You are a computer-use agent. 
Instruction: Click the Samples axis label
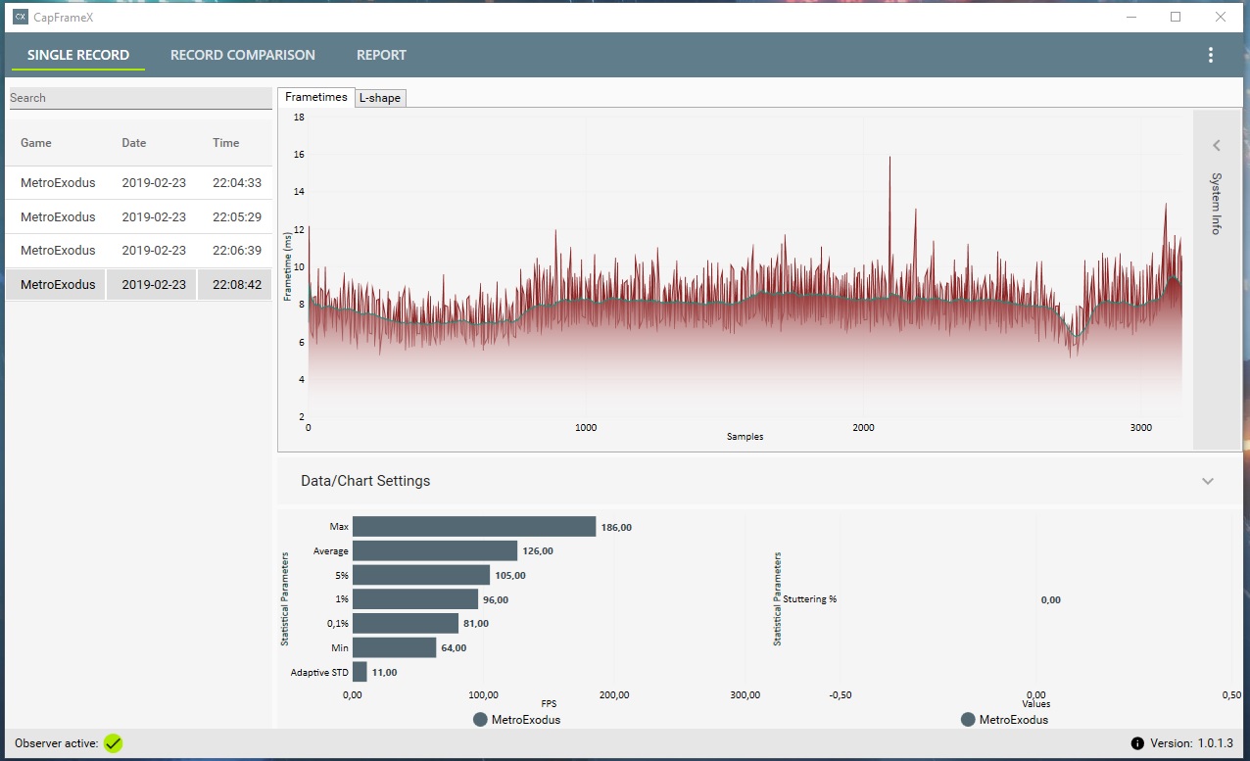point(745,437)
